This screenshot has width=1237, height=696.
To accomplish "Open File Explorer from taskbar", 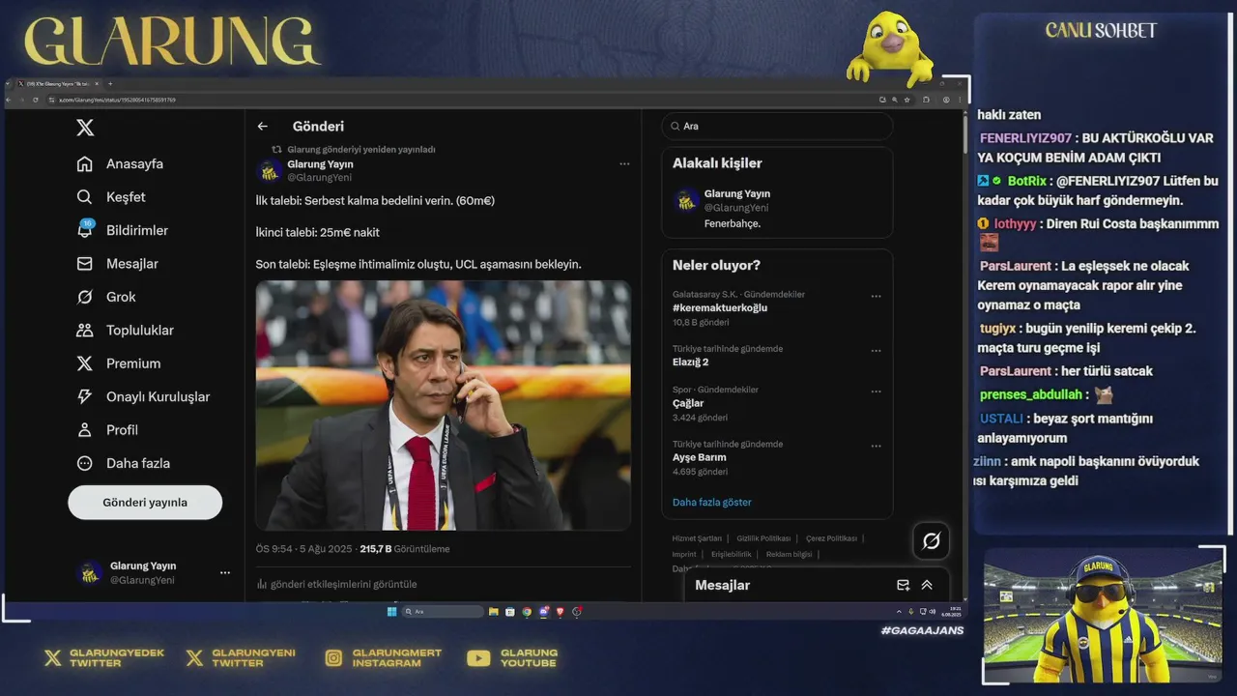I will 493,611.
